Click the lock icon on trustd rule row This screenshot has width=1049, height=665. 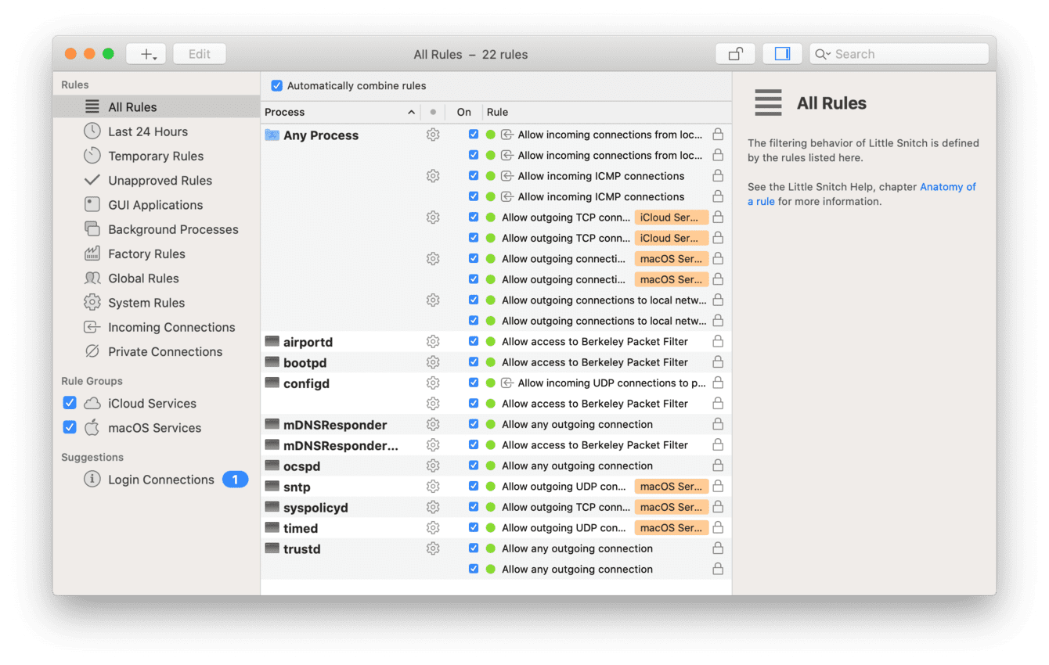[718, 549]
